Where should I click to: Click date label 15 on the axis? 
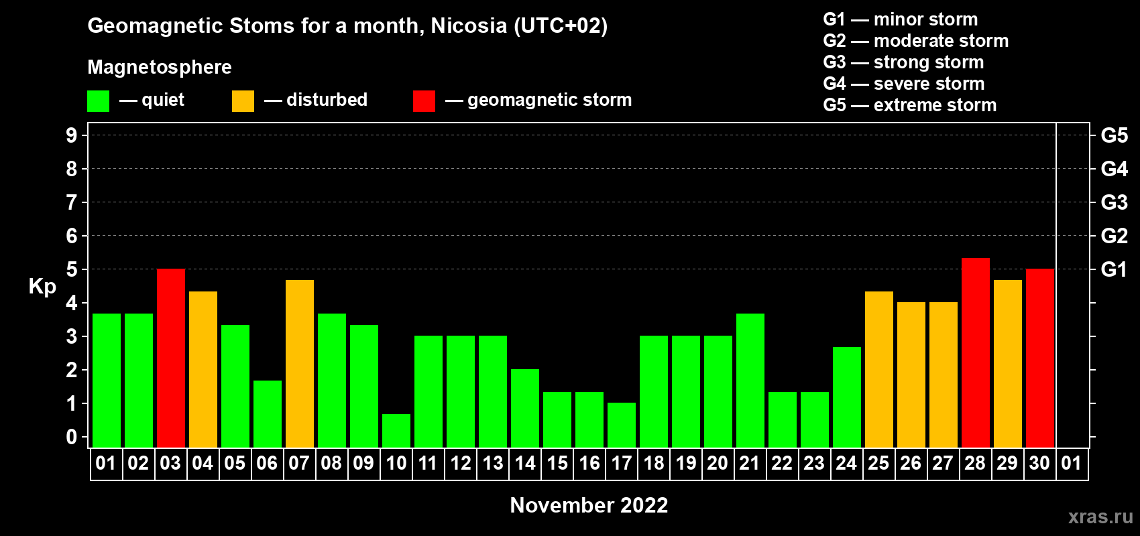(557, 463)
